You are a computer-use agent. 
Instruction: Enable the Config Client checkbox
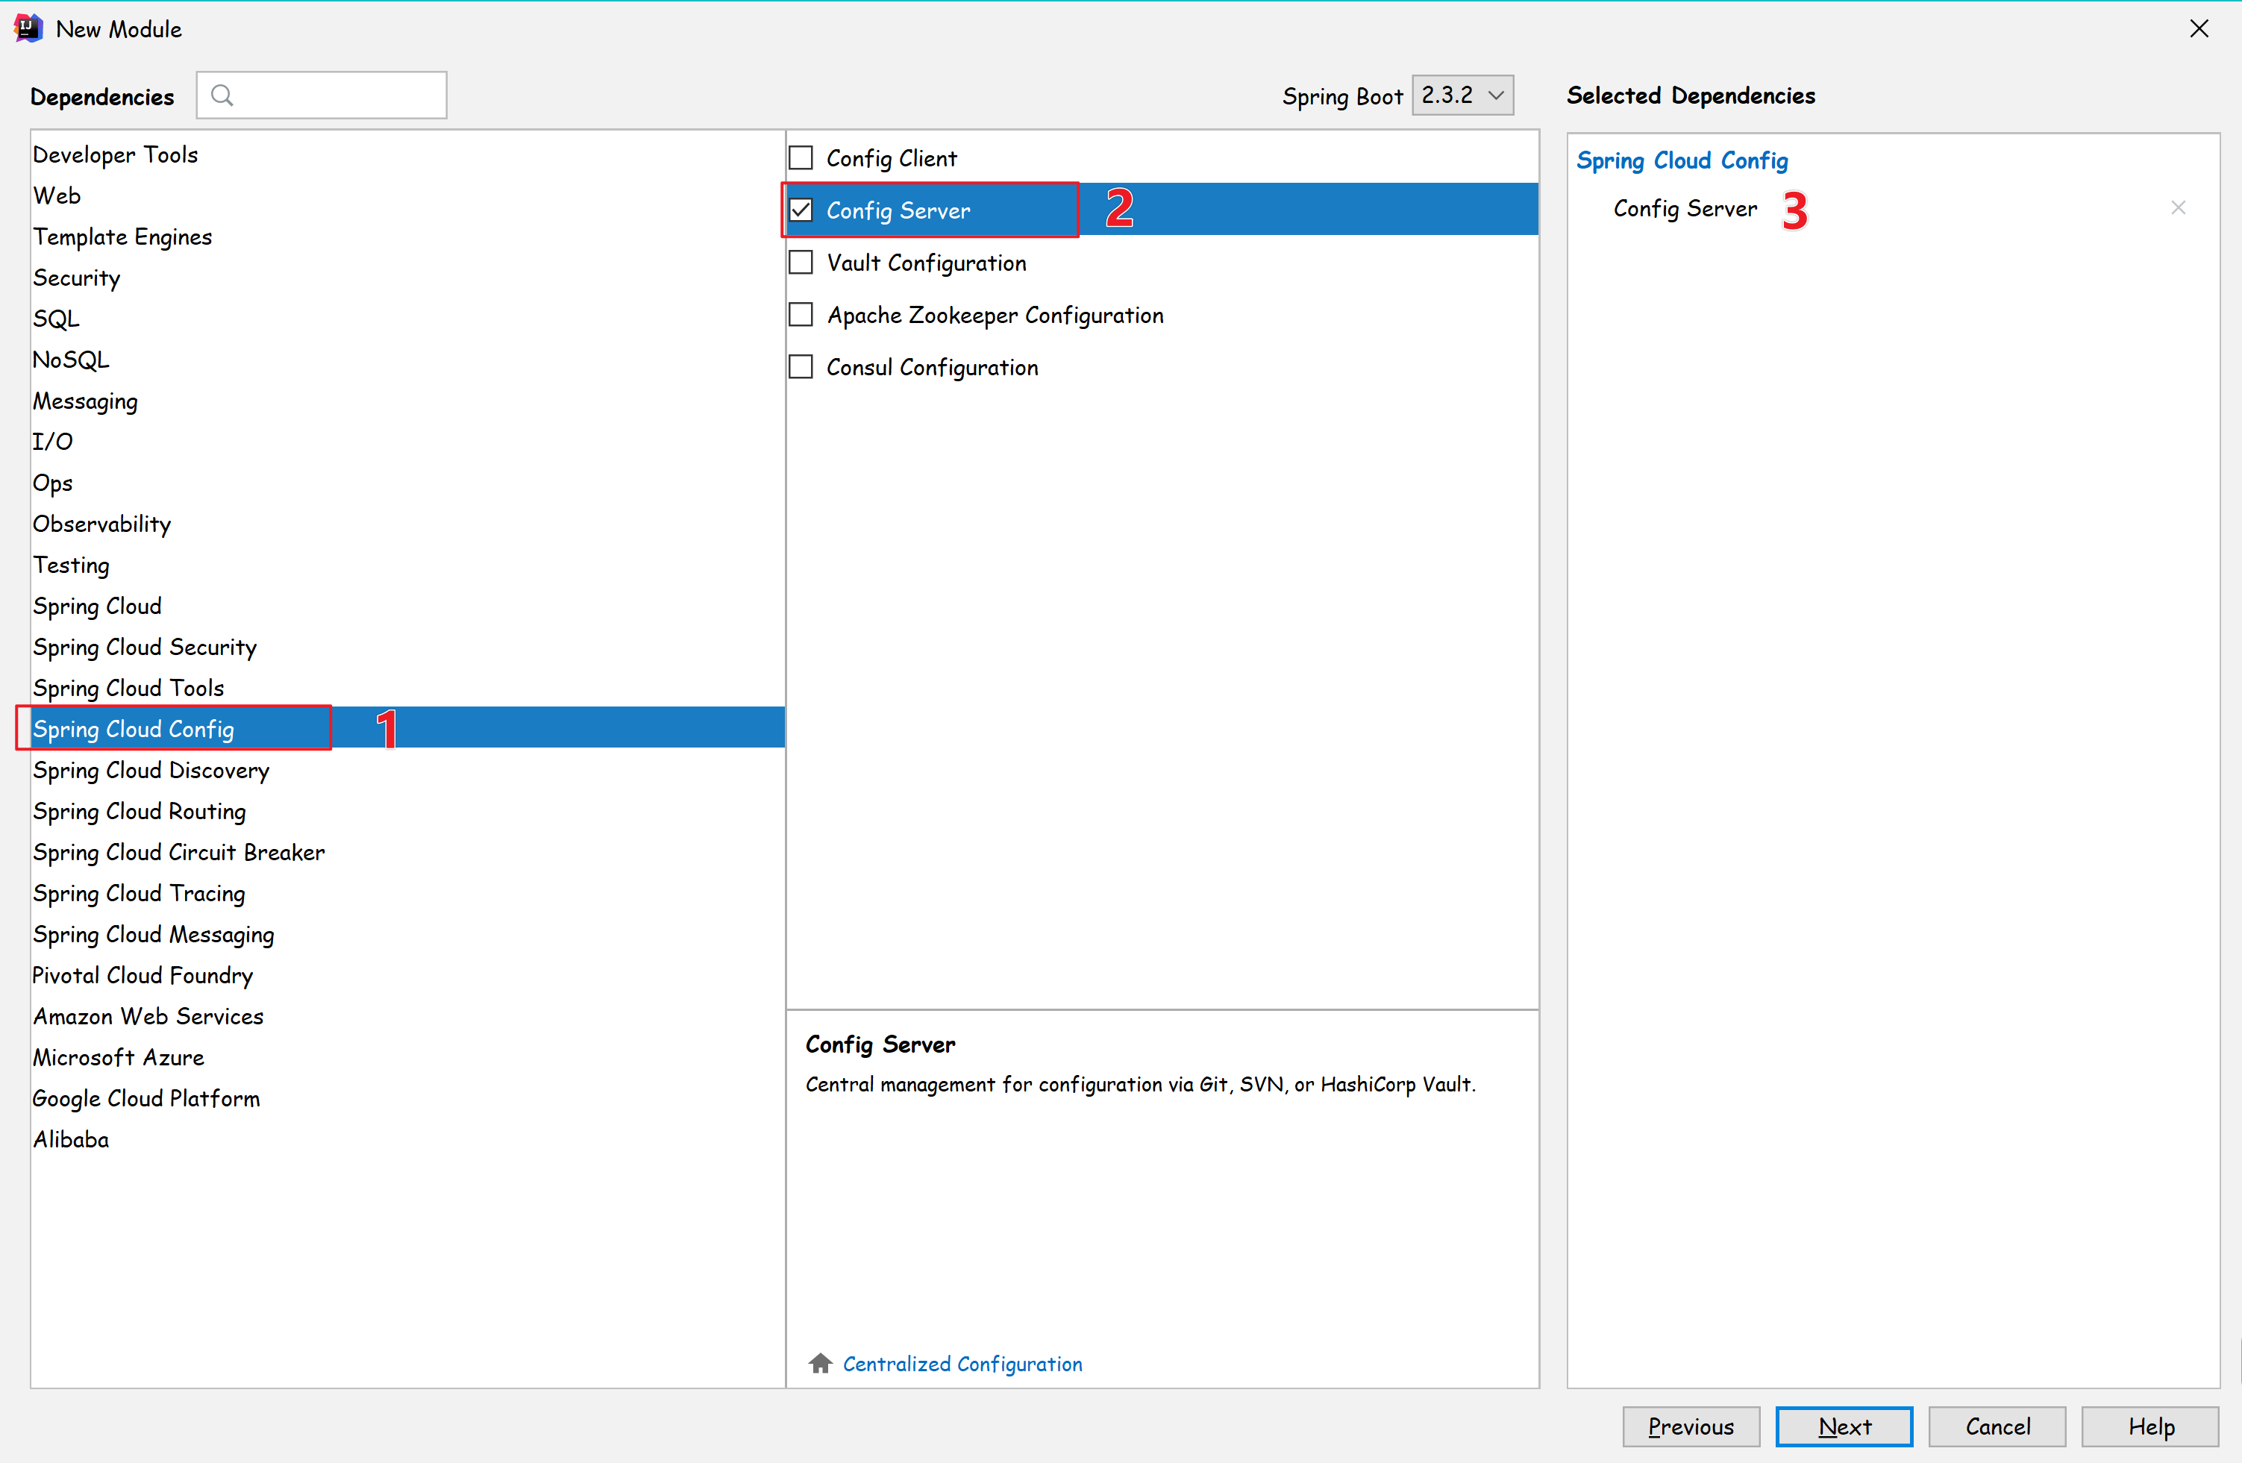(x=801, y=157)
